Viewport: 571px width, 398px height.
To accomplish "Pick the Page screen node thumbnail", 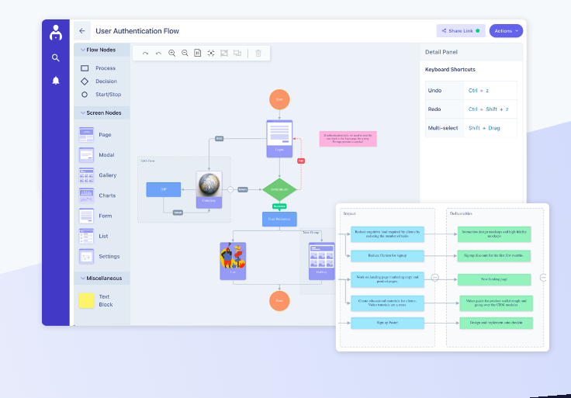I will tap(86, 135).
